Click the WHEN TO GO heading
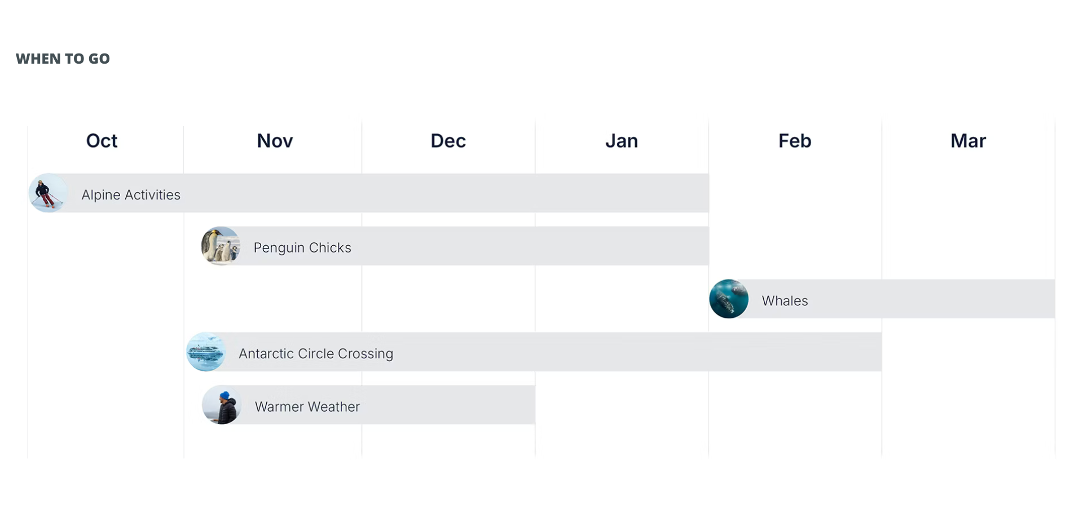The width and height of the screenshot is (1083, 507). 63,59
